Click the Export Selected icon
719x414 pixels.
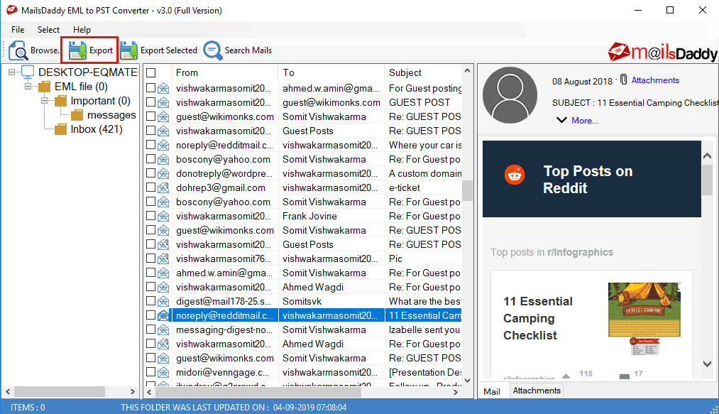(128, 50)
